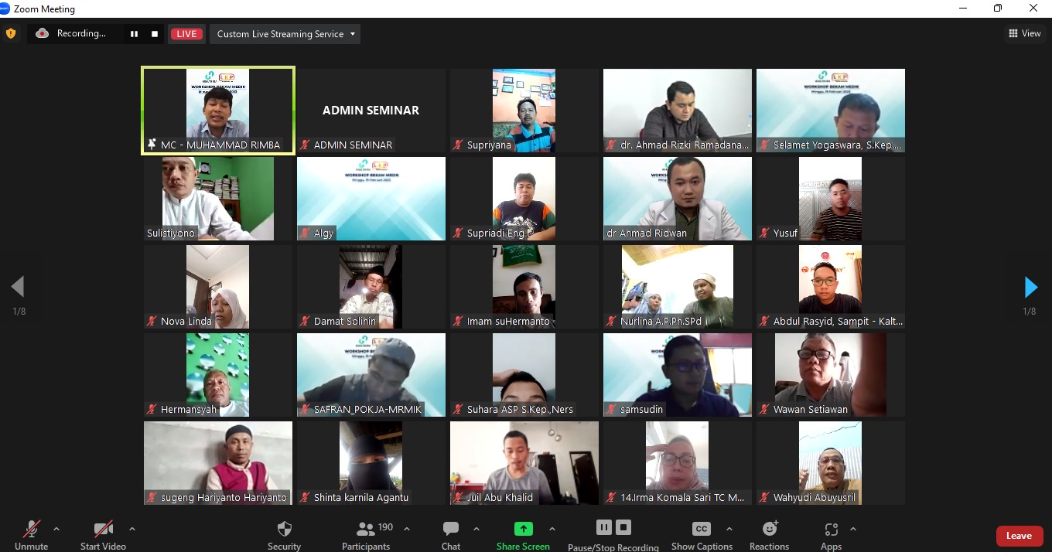This screenshot has width=1052, height=552.
Task: Click the encryption shield icon at top left
Action: pos(11,33)
